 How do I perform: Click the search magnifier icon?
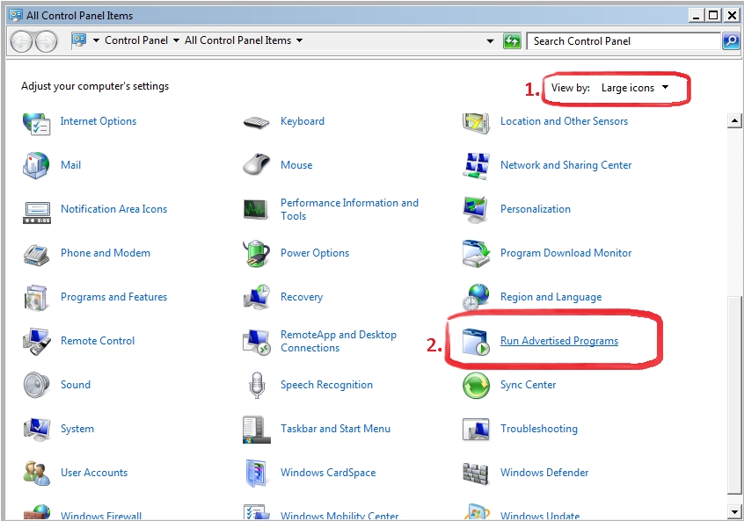(731, 41)
